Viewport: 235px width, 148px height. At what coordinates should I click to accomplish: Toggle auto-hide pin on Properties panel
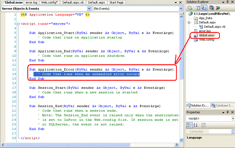click(227, 112)
